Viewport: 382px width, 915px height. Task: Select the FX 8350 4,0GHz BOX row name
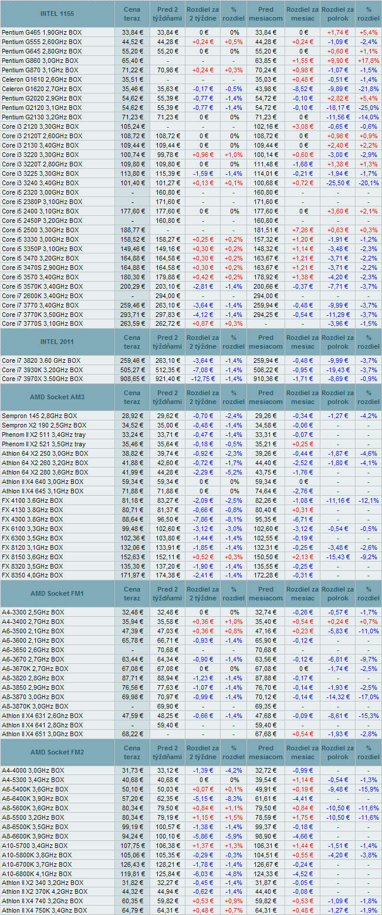(33, 576)
